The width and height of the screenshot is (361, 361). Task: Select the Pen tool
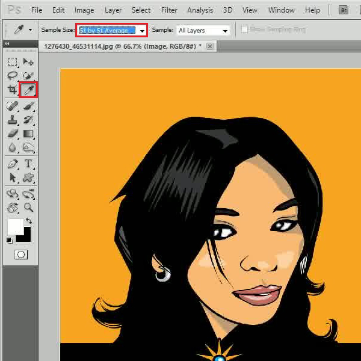pos(13,164)
